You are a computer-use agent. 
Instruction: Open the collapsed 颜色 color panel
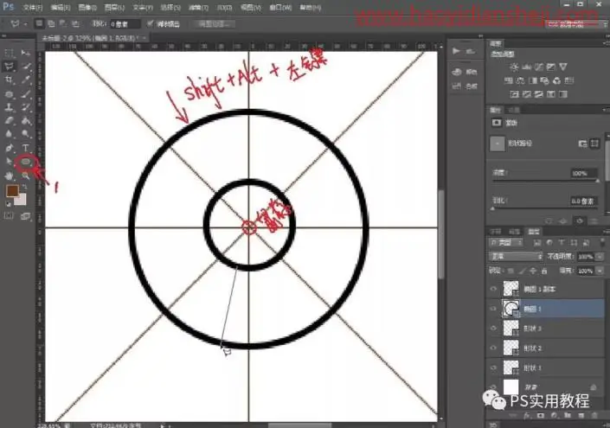[465, 72]
